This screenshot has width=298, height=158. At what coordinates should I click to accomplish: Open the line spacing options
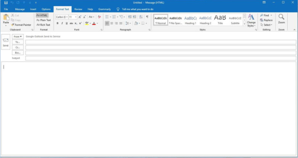[128, 23]
